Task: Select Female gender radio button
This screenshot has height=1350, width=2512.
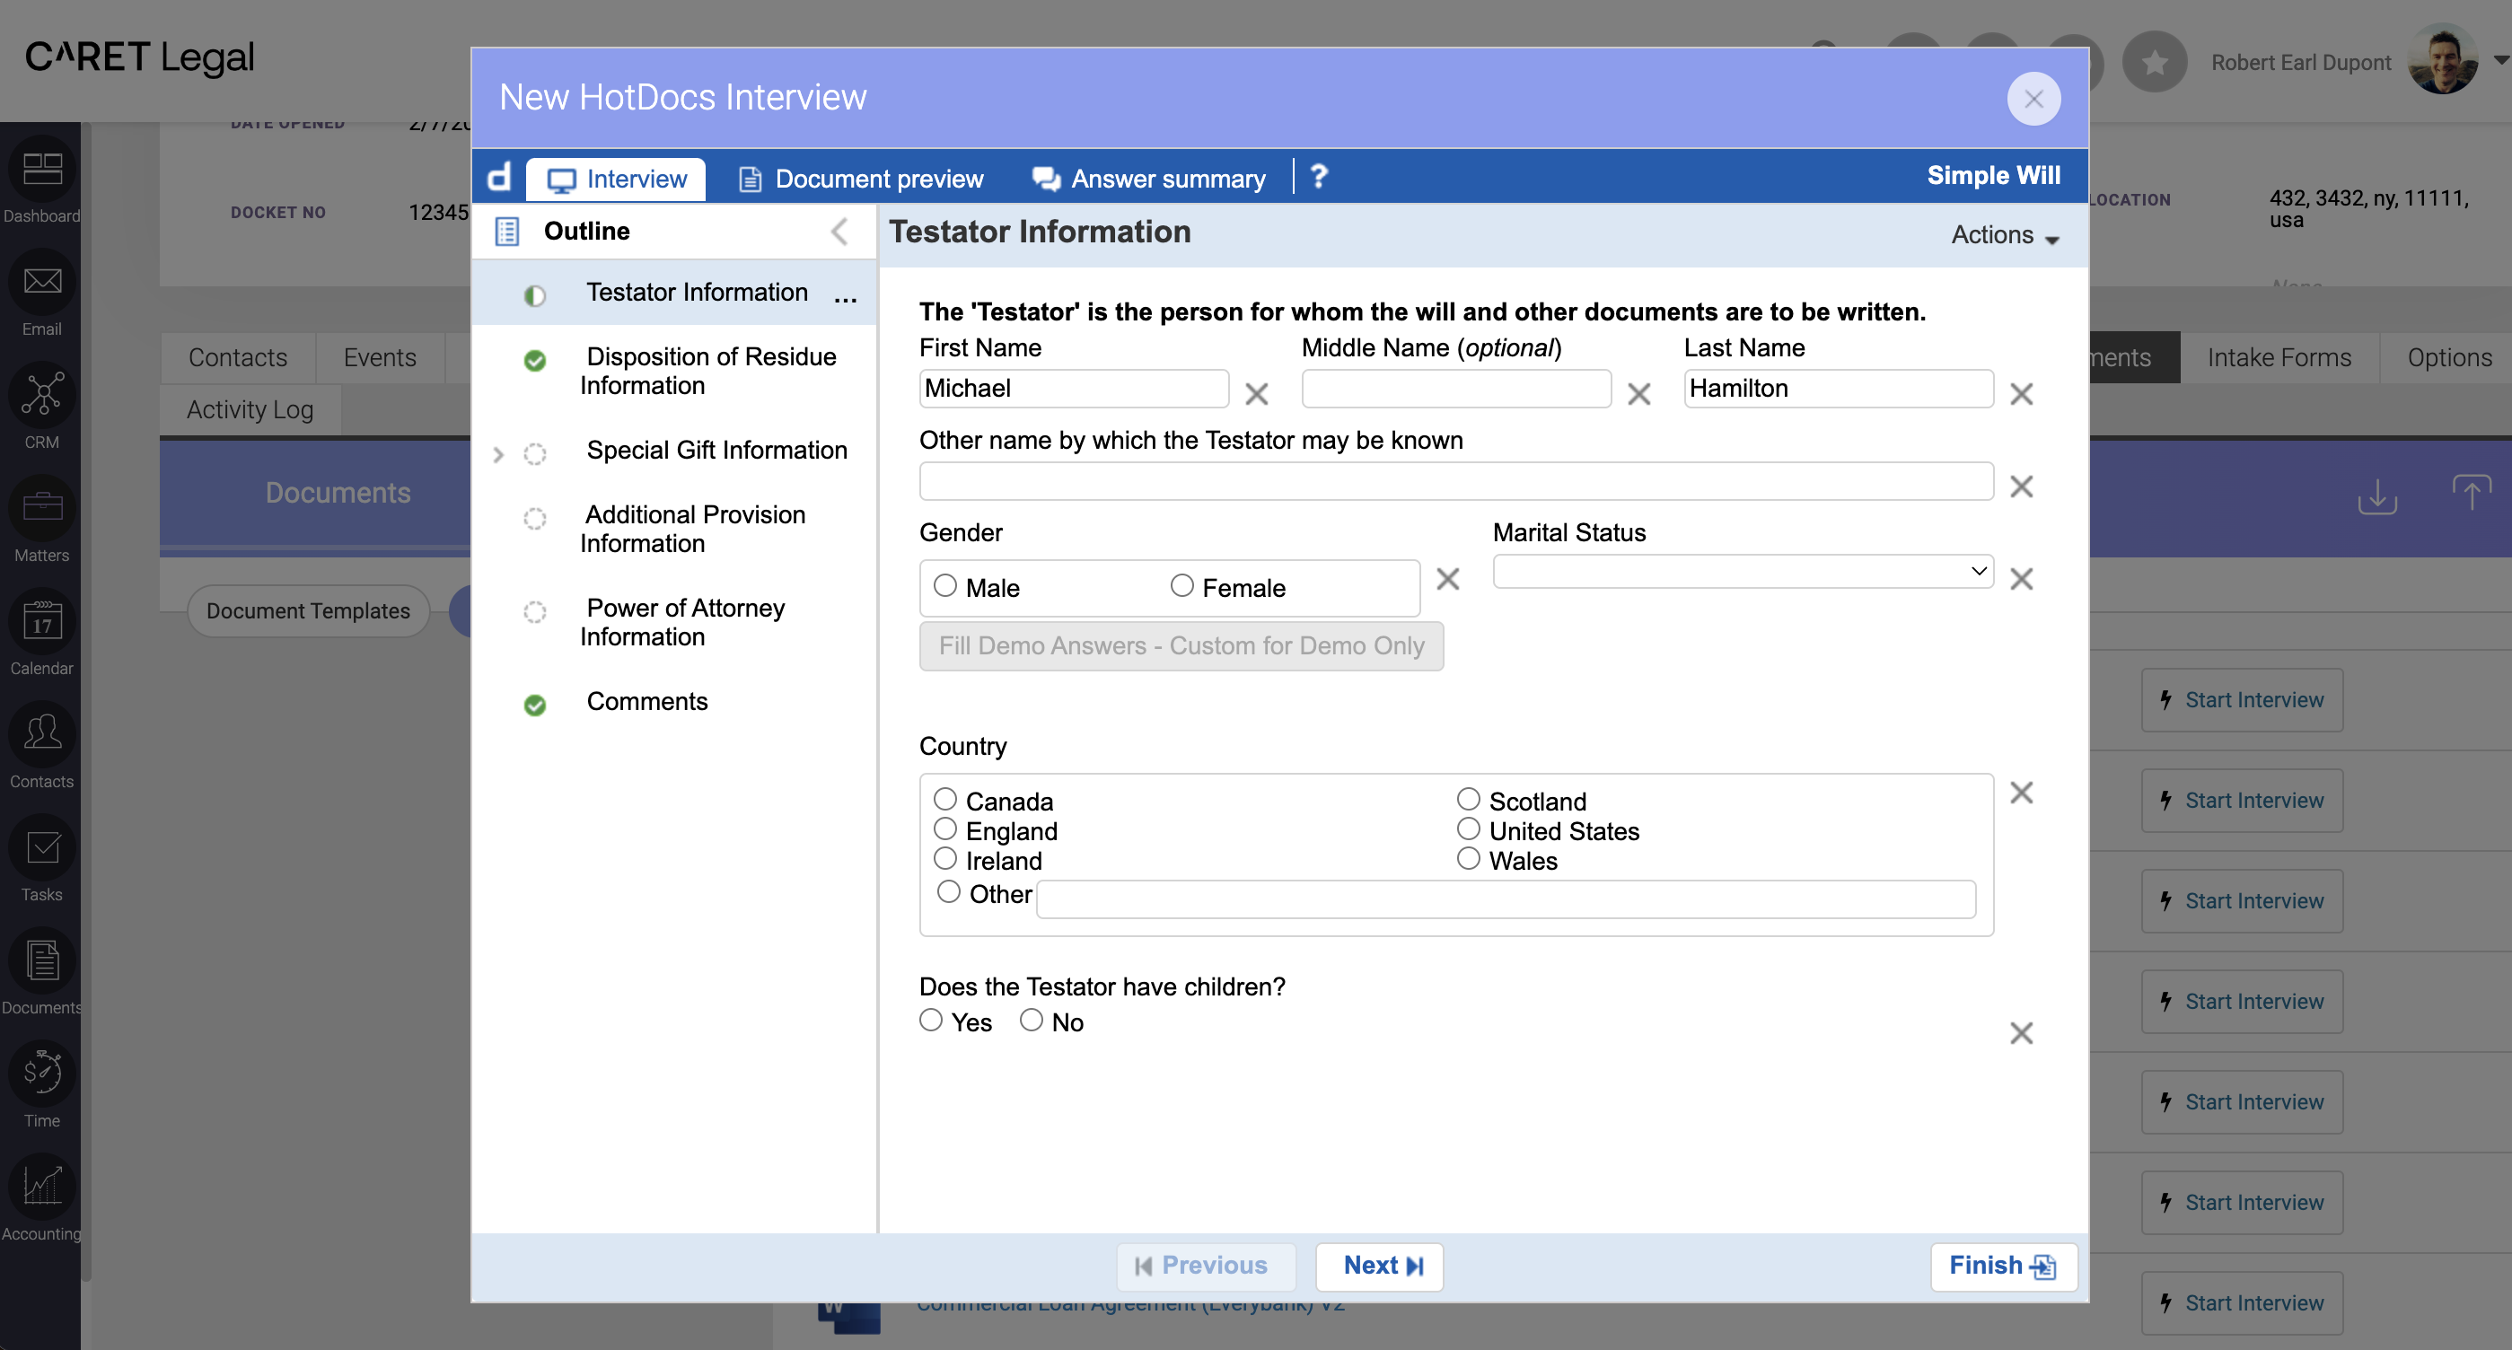Action: pos(1182,585)
